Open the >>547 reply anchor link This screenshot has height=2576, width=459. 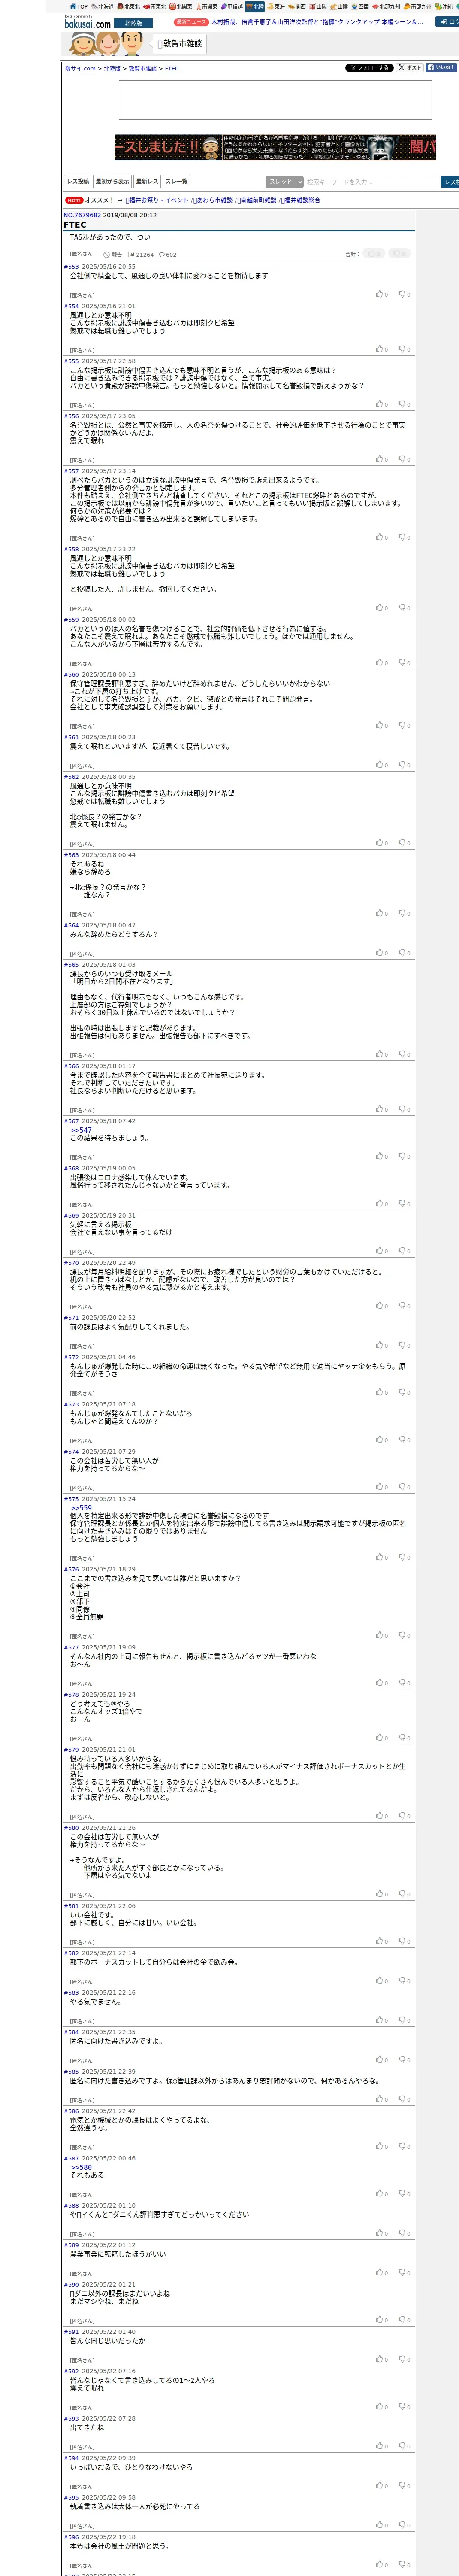[x=81, y=1130]
